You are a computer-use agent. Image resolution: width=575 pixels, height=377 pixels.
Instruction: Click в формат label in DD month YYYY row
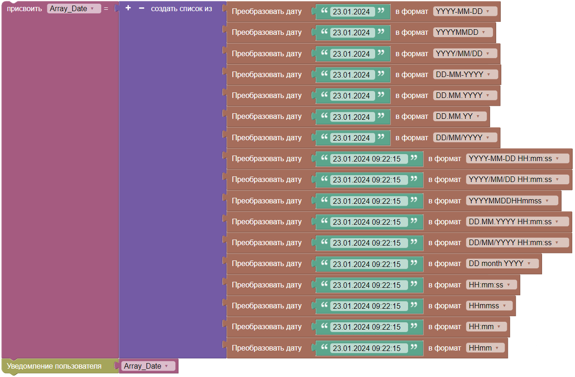pyautogui.click(x=445, y=263)
